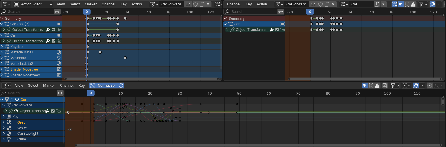The height and width of the screenshot is (147, 446).
Task: Click the Car slot name field
Action: tap(361, 4)
